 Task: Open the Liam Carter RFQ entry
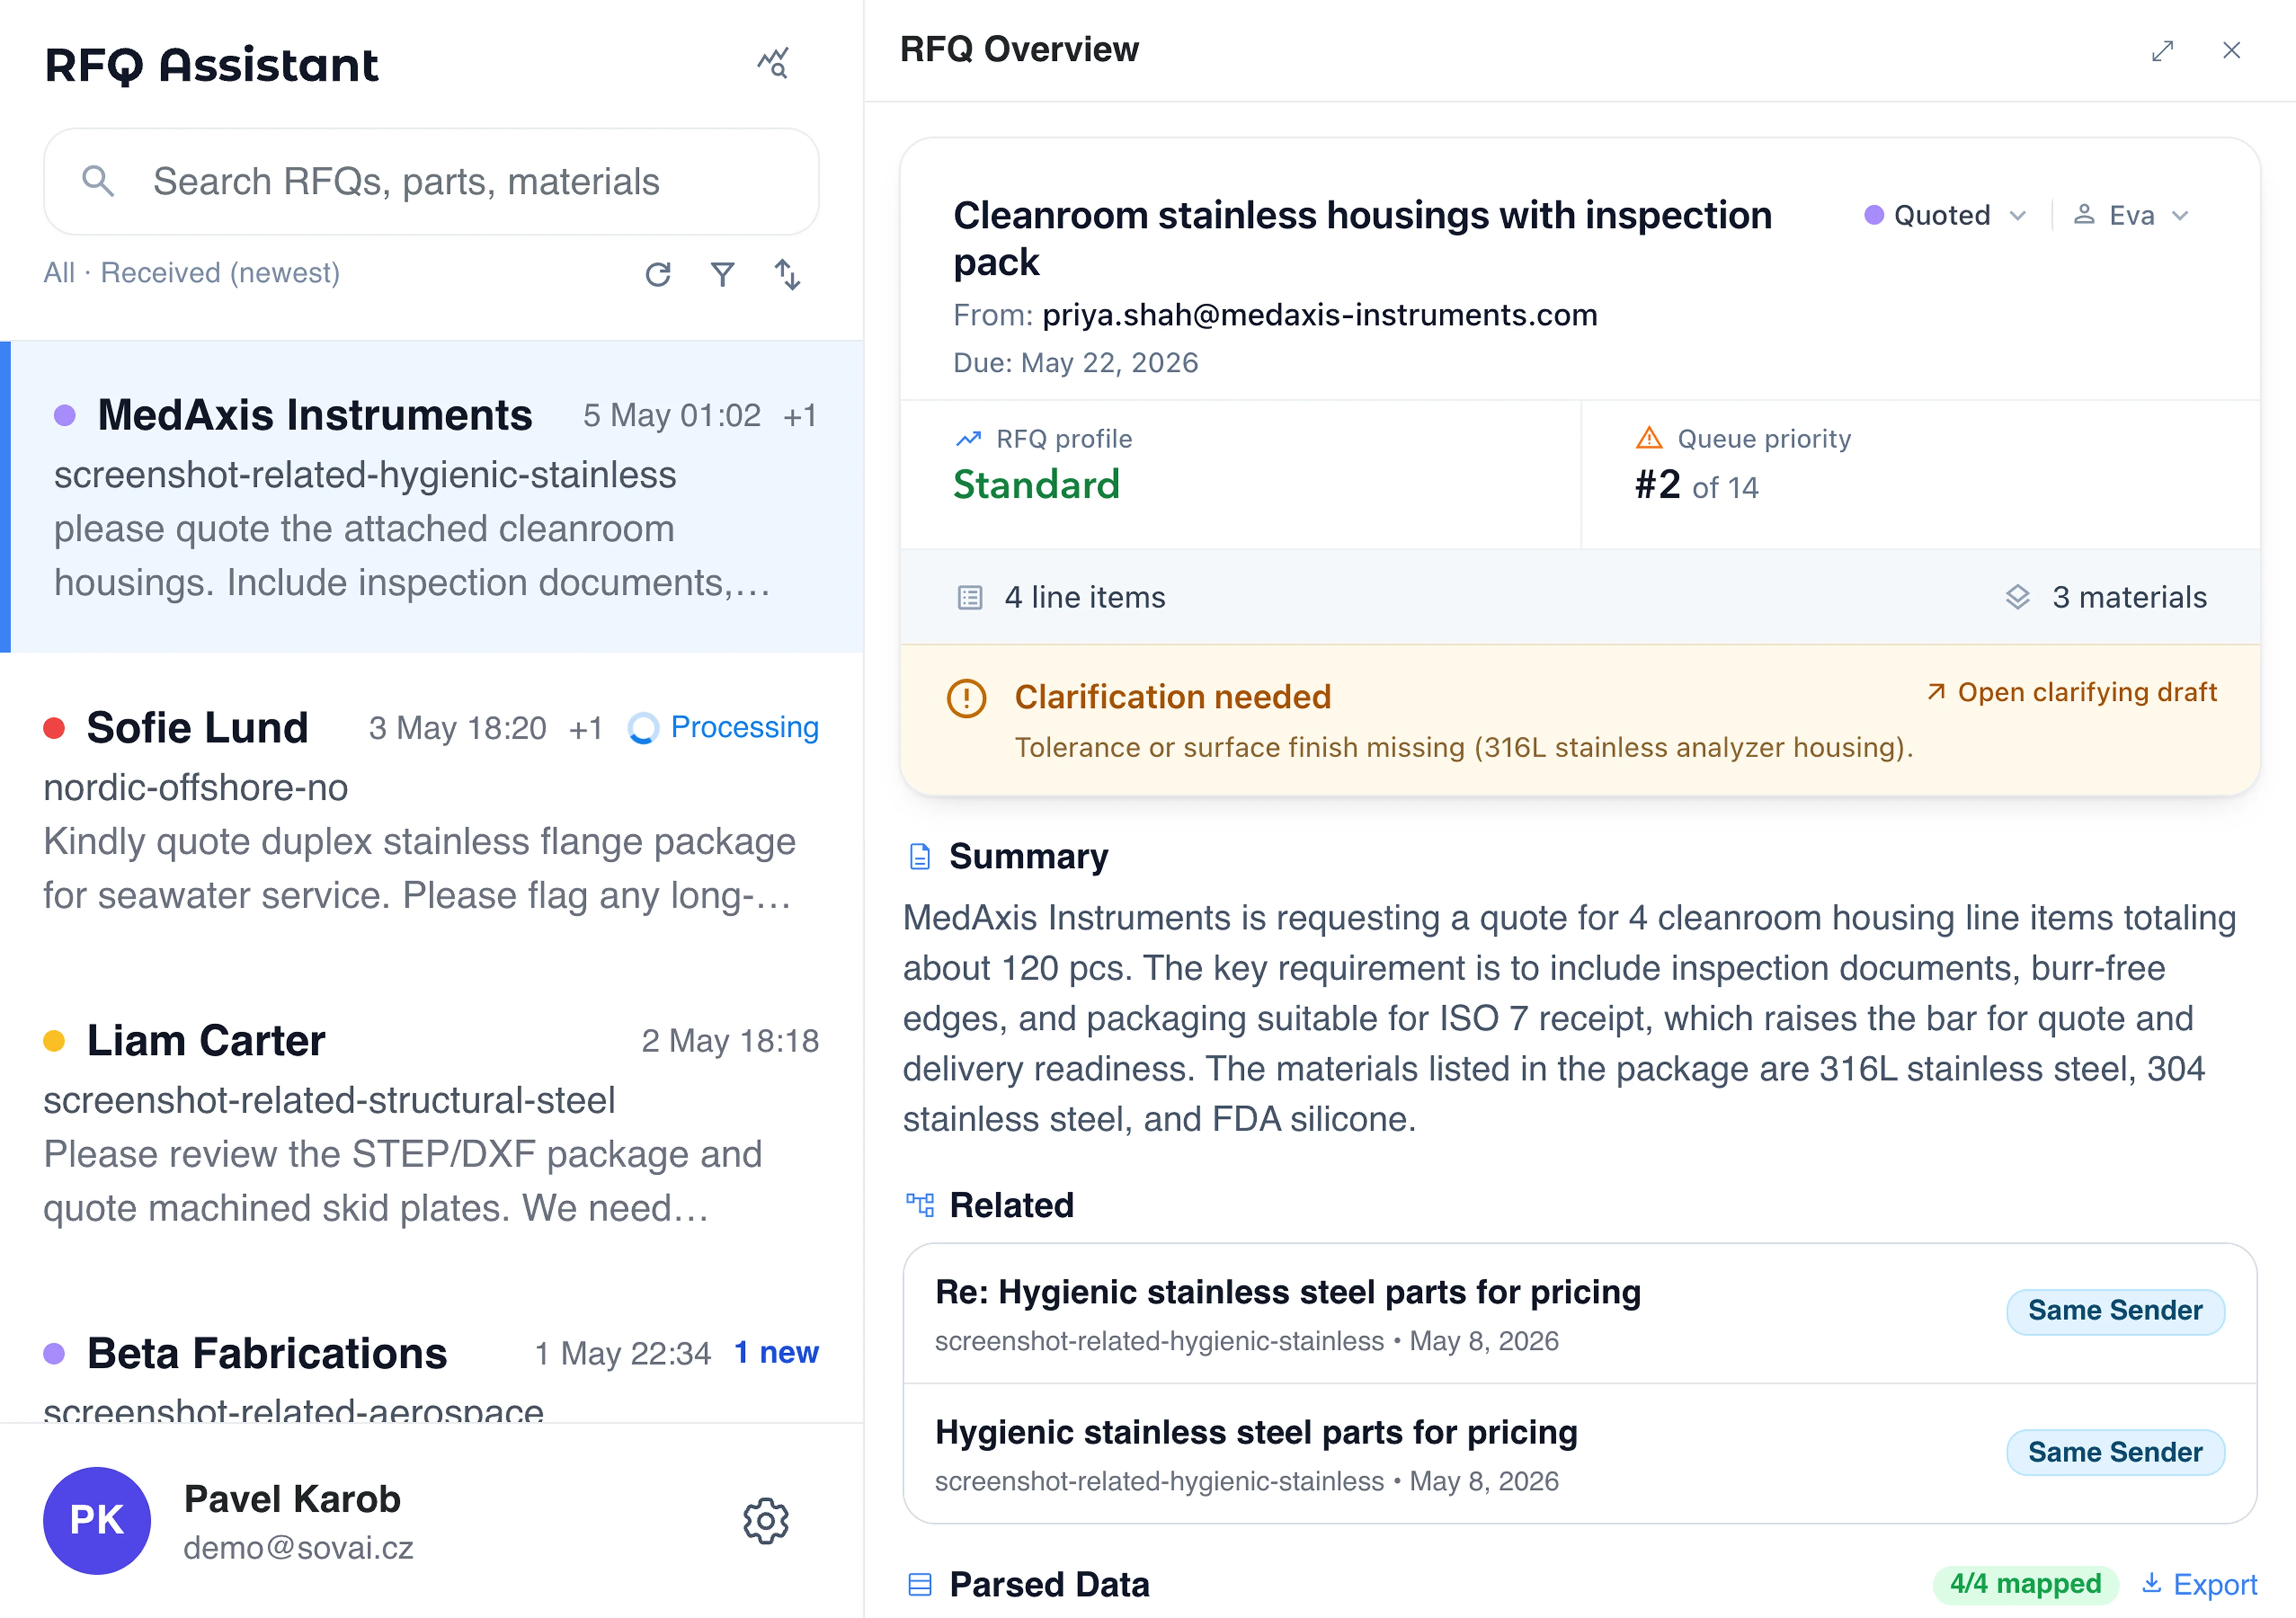pos(432,1123)
